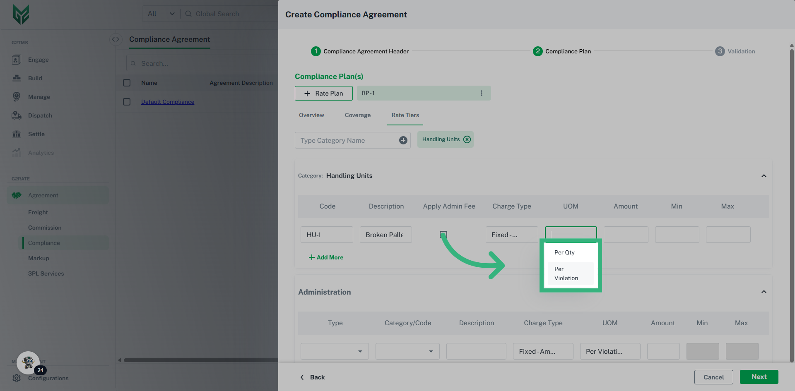The width and height of the screenshot is (795, 391).
Task: Open Configurations gear icon
Action: tap(17, 378)
